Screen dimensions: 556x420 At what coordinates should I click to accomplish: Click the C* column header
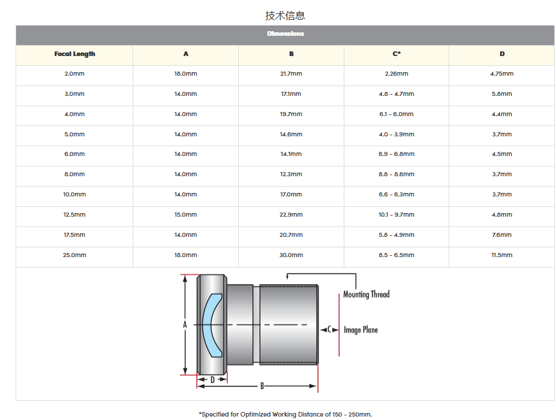396,54
